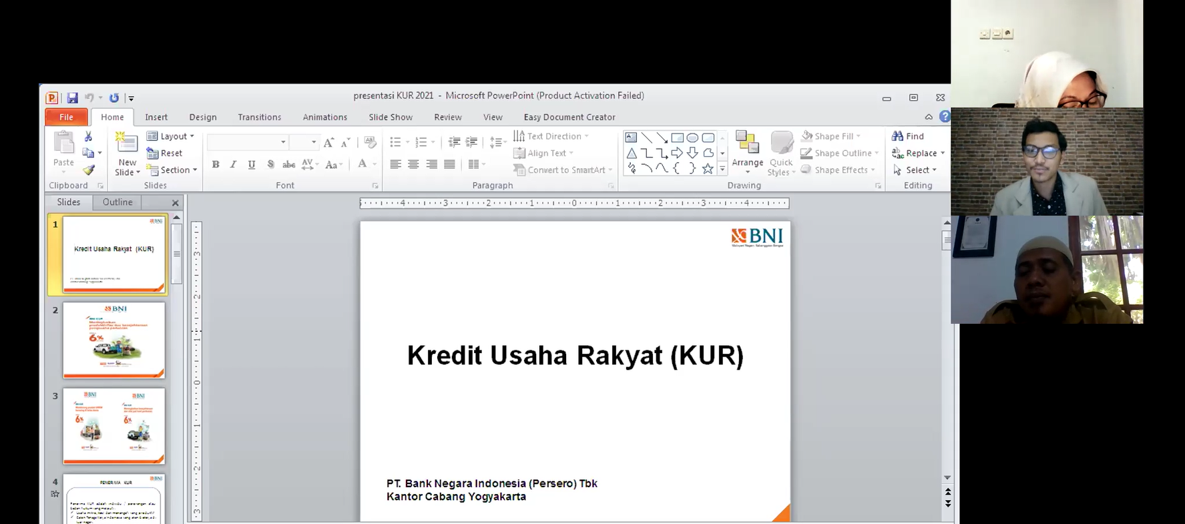Click the Arrange button
Screen dimensions: 1185x524
click(747, 153)
